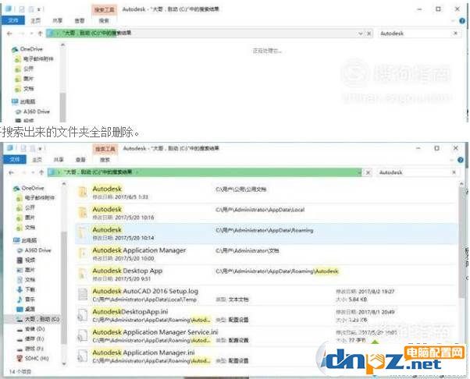The width and height of the screenshot is (470, 379).
Task: Open A360 Drive in the processing window sidebar
Action: (33, 112)
